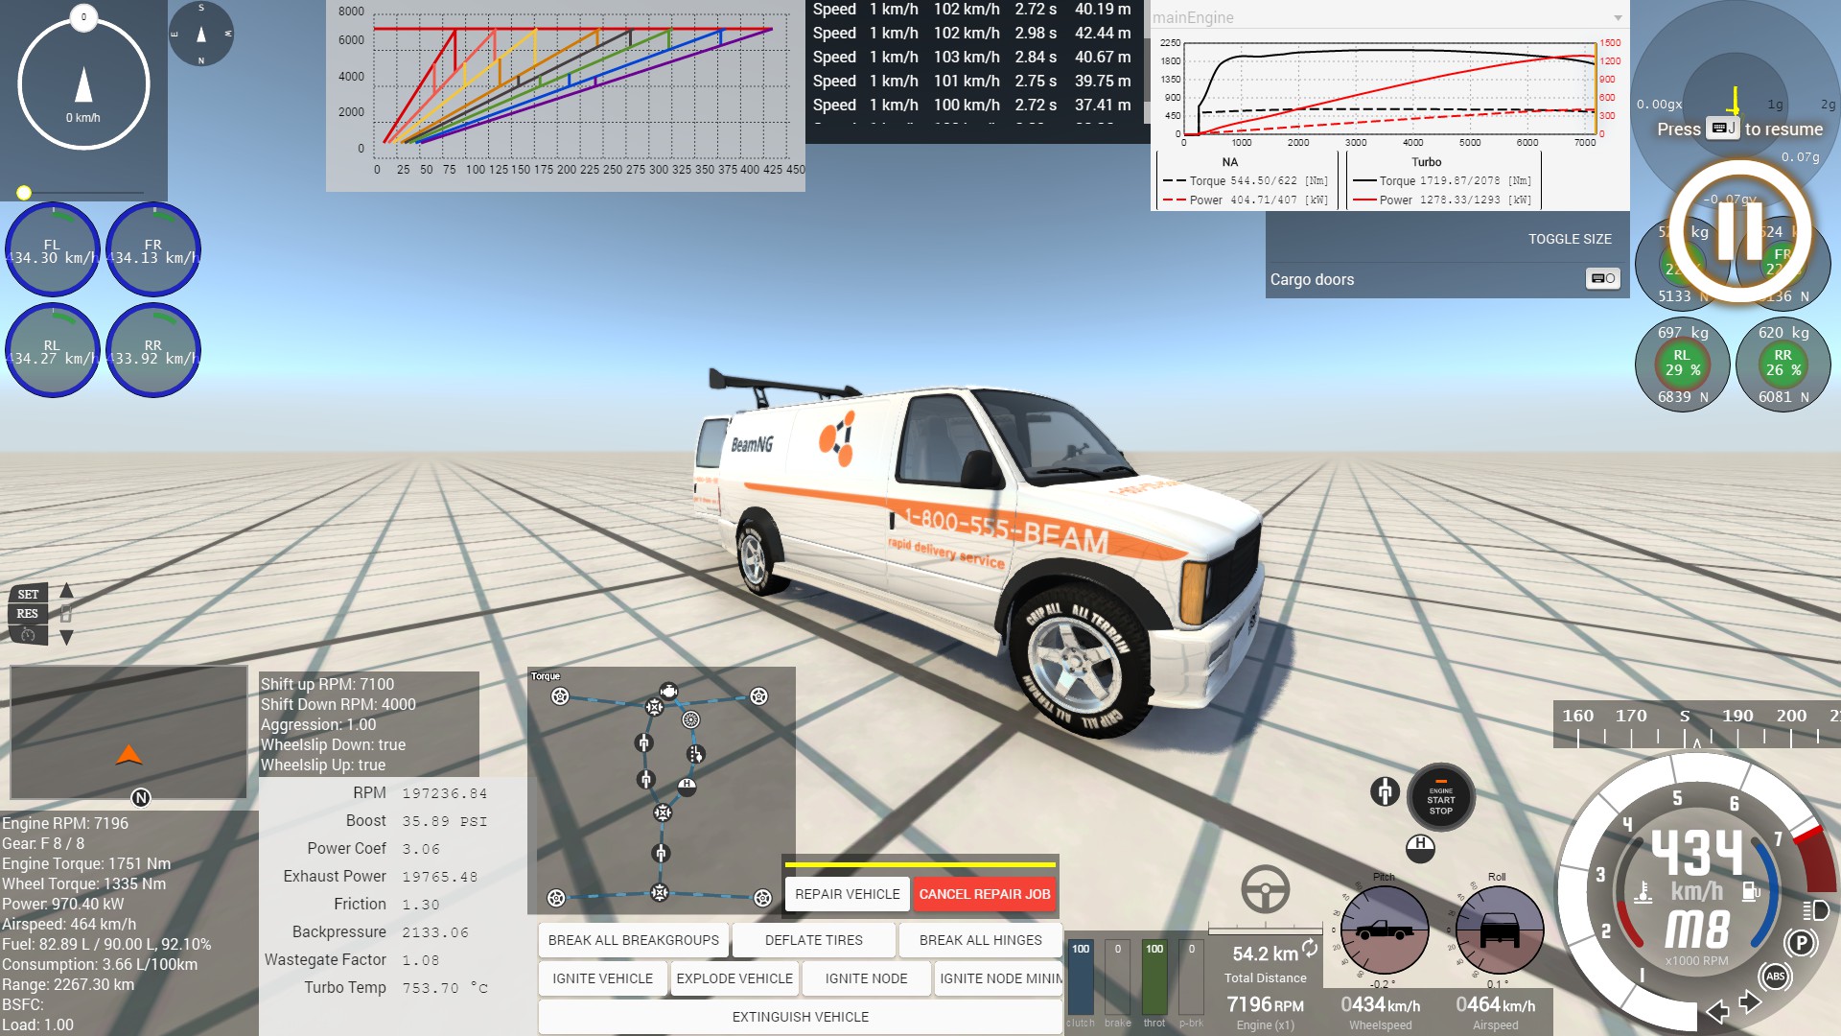Toggle the ABS indicator icon
The image size is (1841, 1036).
(1775, 977)
